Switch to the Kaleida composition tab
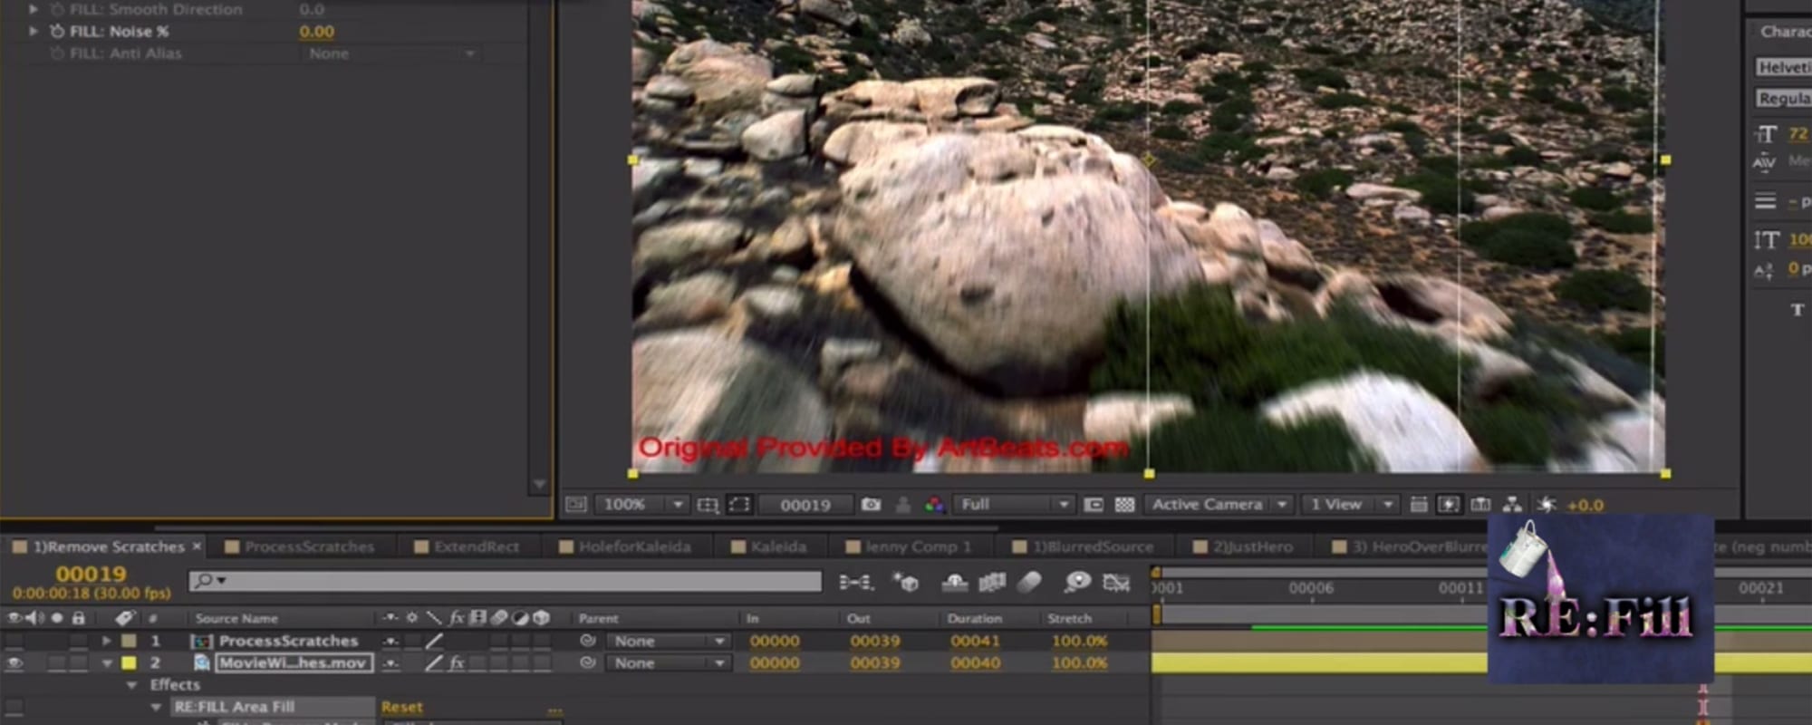Screen dimensions: 1812x725 pyautogui.click(x=777, y=546)
